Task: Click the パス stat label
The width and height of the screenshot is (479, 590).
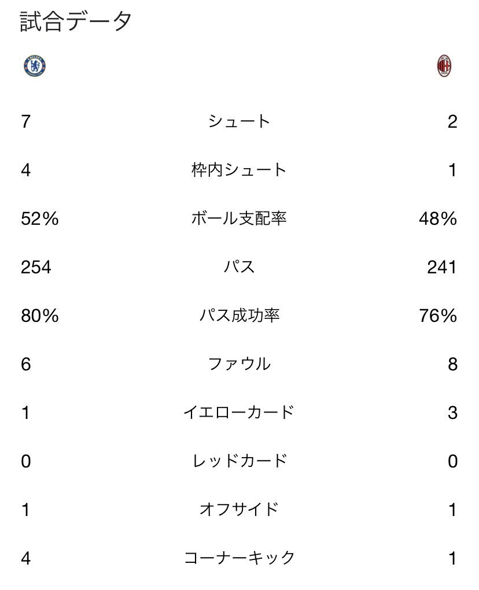Action: click(239, 267)
